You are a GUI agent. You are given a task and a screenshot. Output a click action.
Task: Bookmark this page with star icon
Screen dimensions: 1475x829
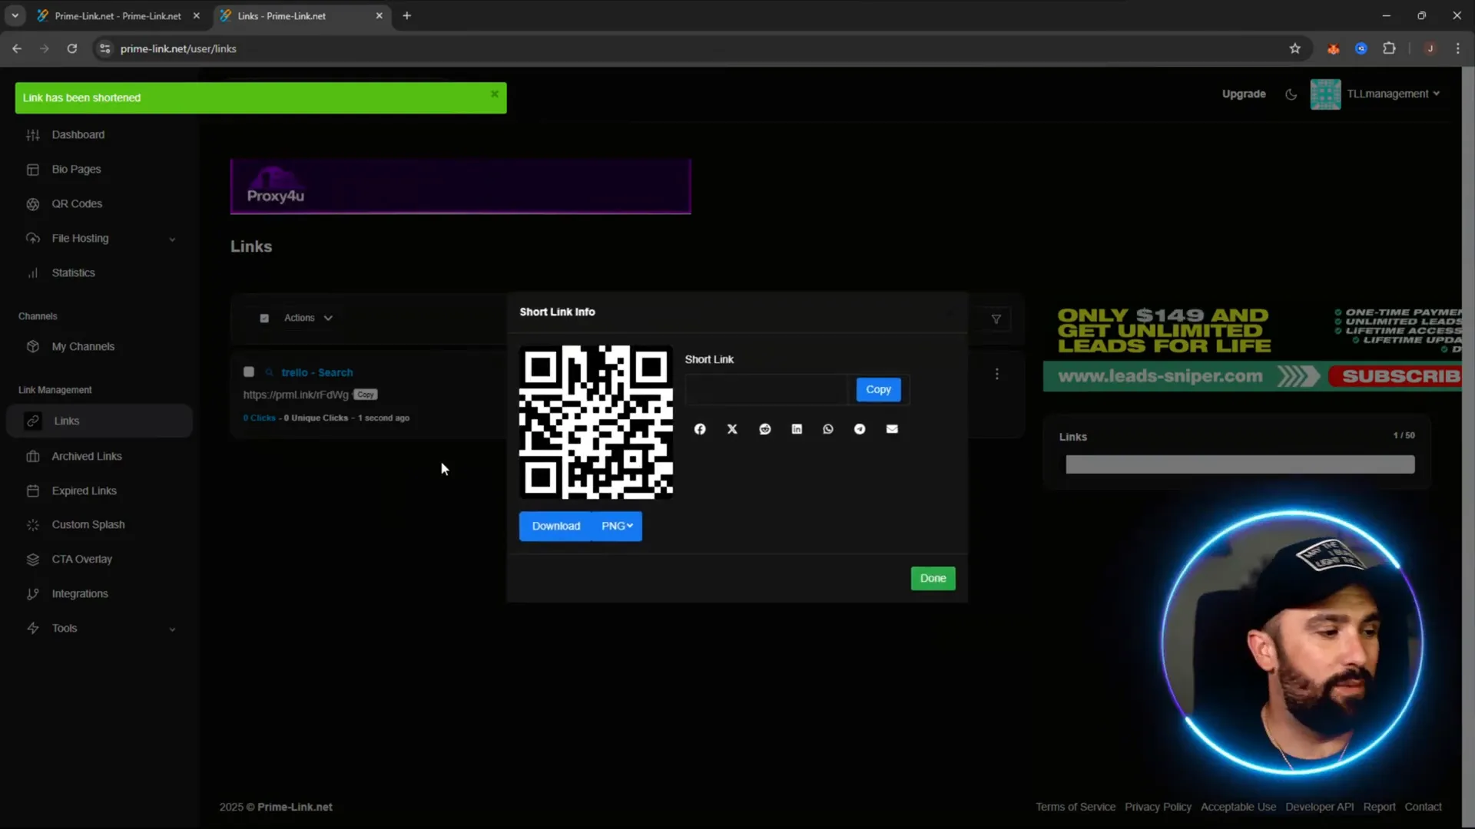(x=1295, y=48)
